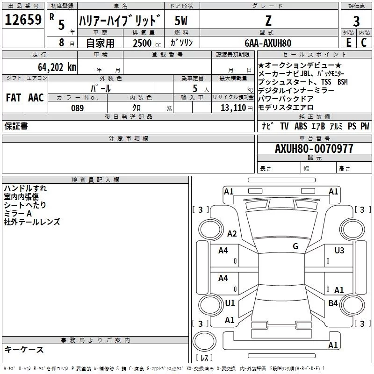Click the U3 mark on the diagram
Image resolution: width=374 pixels, height=374 pixels.
(x=339, y=251)
